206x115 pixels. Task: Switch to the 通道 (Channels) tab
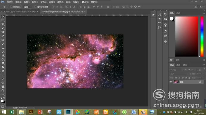click(178, 65)
